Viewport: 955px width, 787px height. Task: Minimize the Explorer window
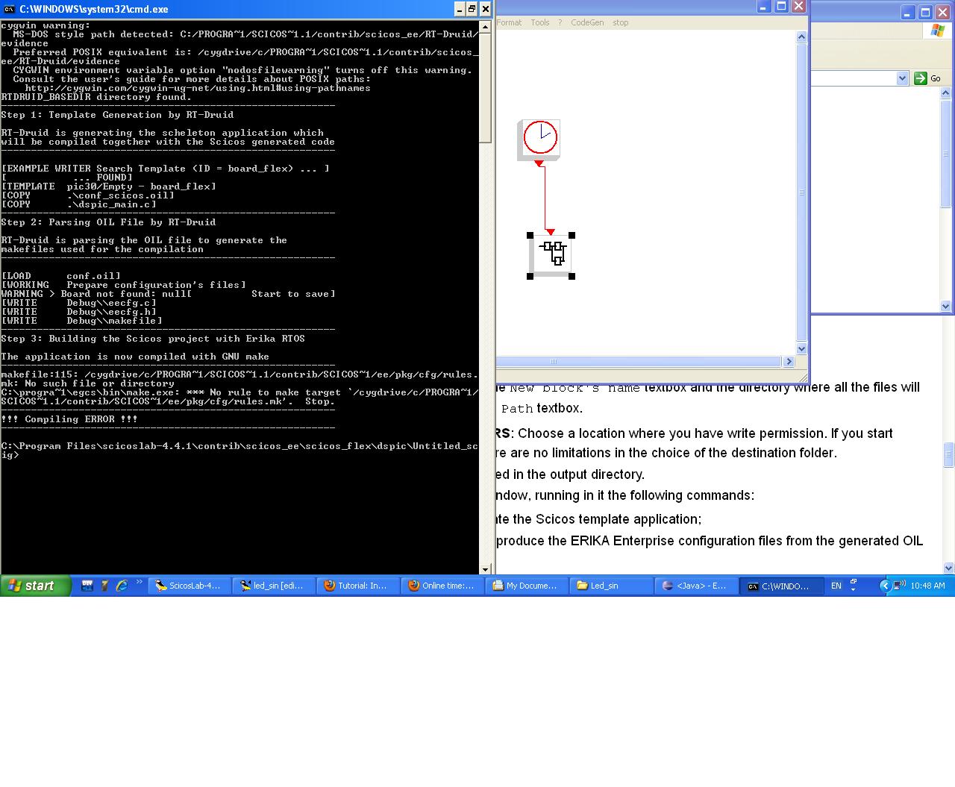click(x=907, y=13)
